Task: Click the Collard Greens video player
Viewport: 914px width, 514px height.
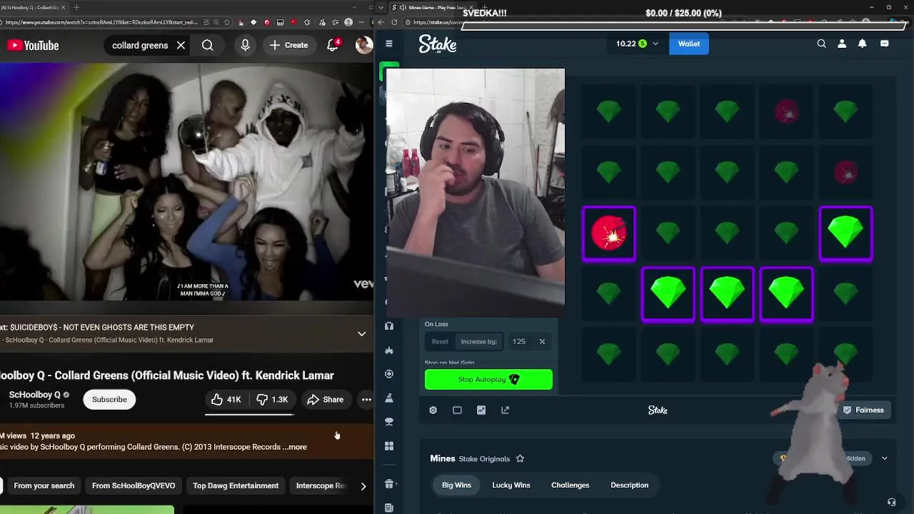Action: tap(186, 181)
